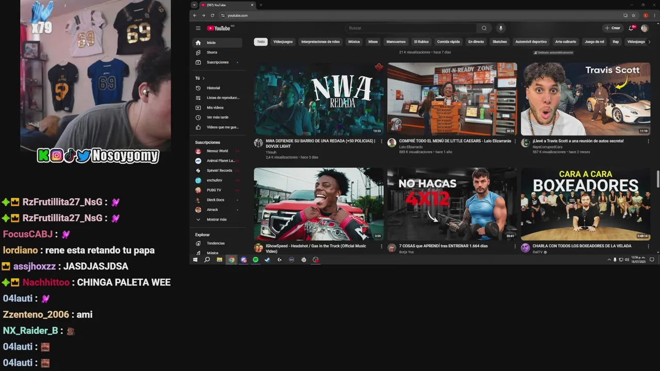Open Nexxuz World channel subscription
Viewport: 660px width, 371px height.
[217, 151]
